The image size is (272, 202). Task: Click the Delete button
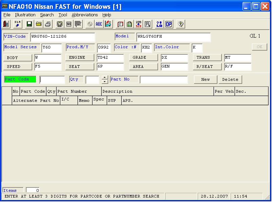coord(230,79)
